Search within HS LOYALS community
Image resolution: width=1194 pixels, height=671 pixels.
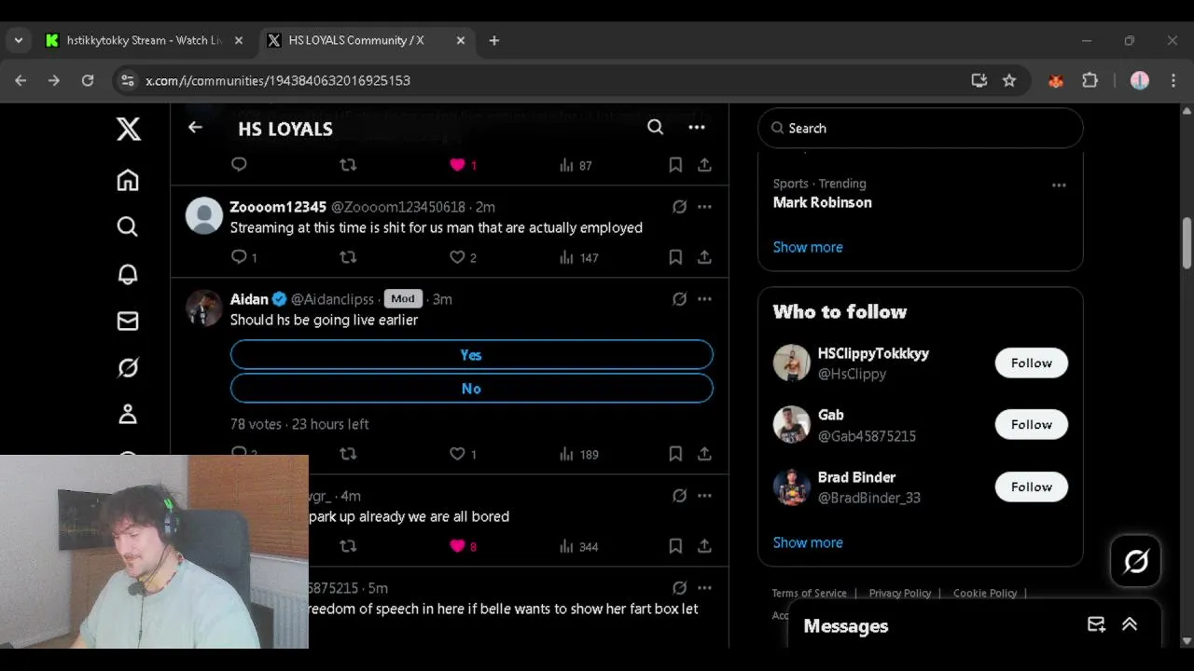[656, 128]
